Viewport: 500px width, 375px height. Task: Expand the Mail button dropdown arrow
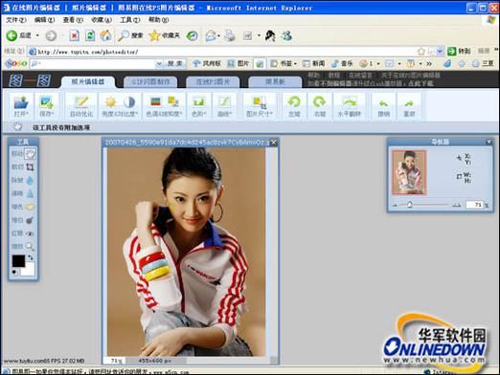[218, 35]
